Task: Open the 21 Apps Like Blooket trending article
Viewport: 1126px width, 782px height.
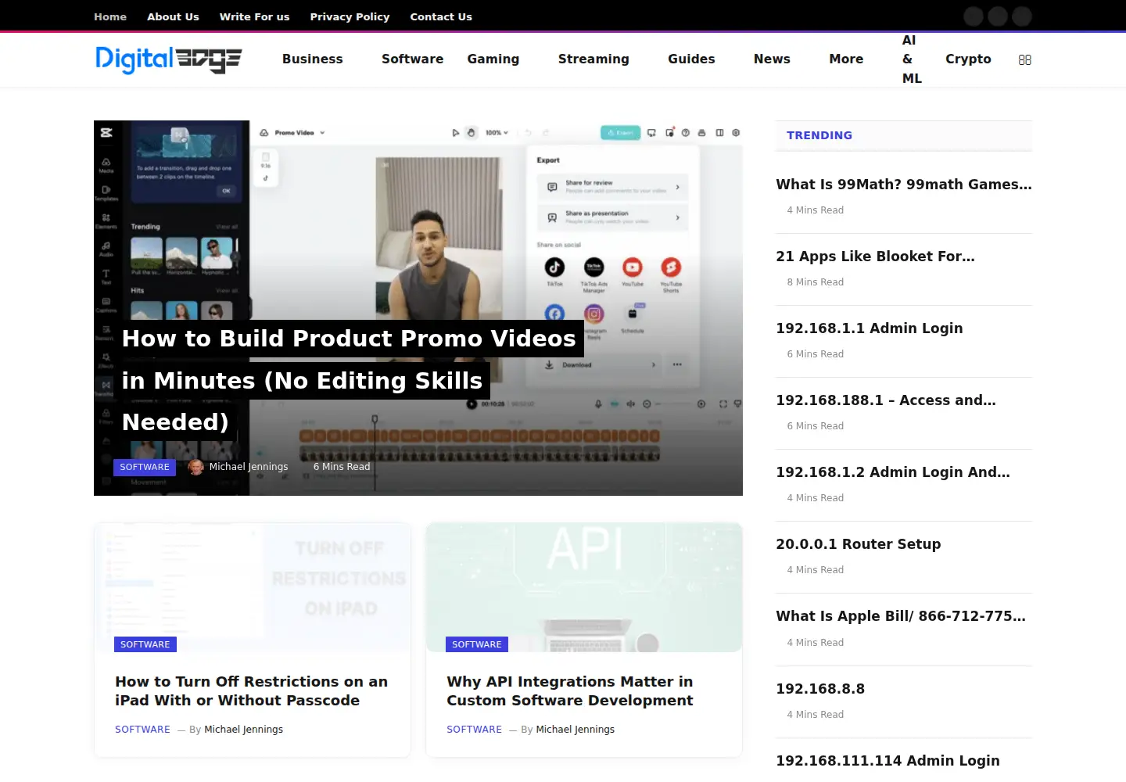Action: pyautogui.click(x=875, y=256)
